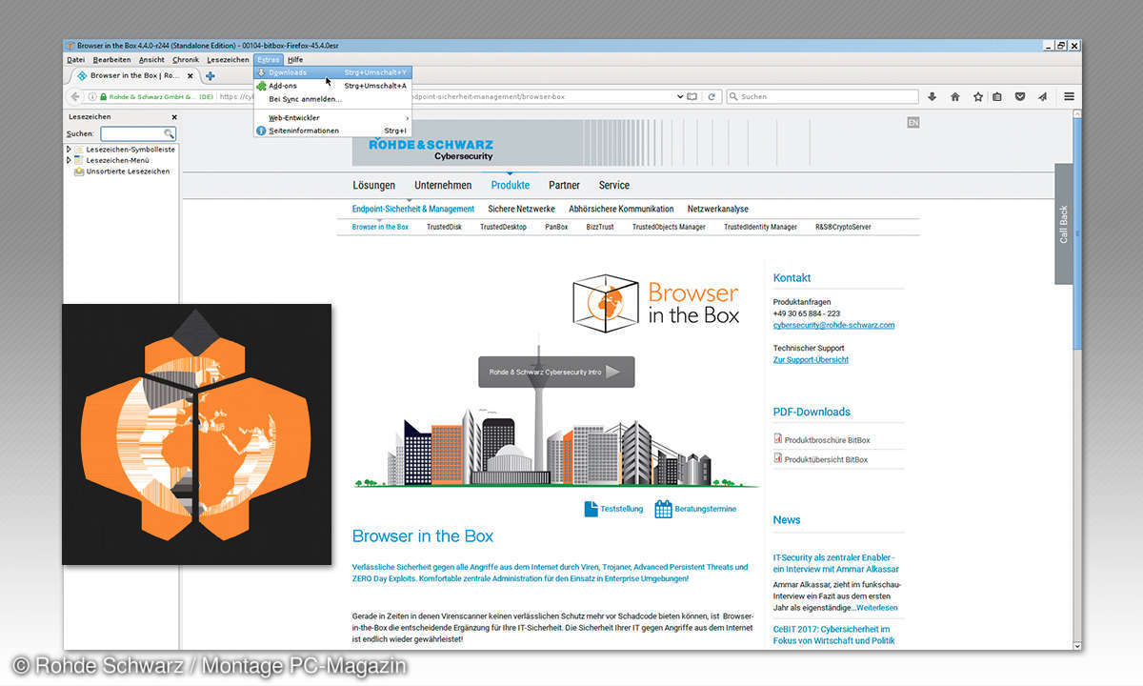The image size is (1143, 686).
Task: Click magnifier icon in bookmarks search
Action: pos(169,133)
